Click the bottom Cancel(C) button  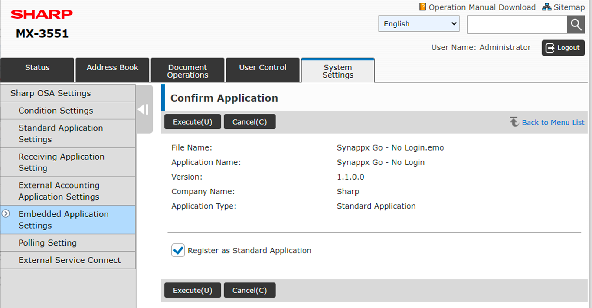click(249, 290)
